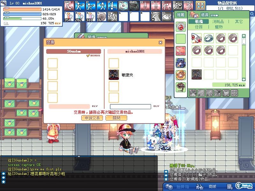Switch to the 寵物 pet tab
This screenshot has height=191, width=255.
click(219, 27)
